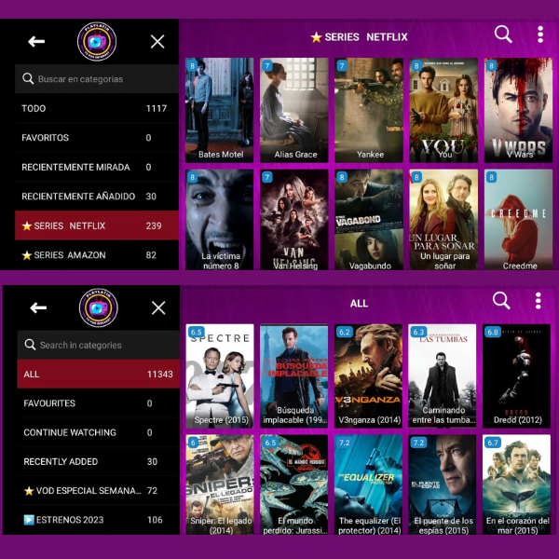Viewport: 559px width, 559px height.
Task: Open El puente de los espías poster
Action: (443, 484)
